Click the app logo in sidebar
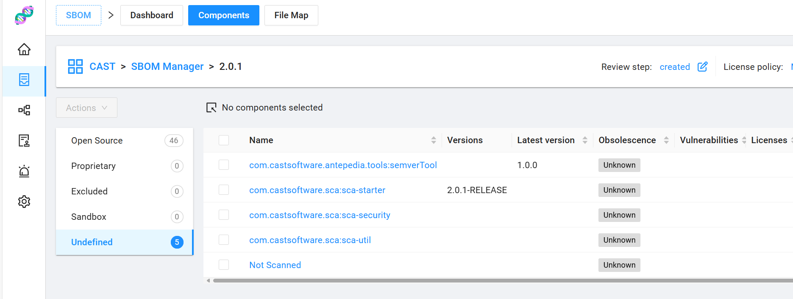 point(24,15)
